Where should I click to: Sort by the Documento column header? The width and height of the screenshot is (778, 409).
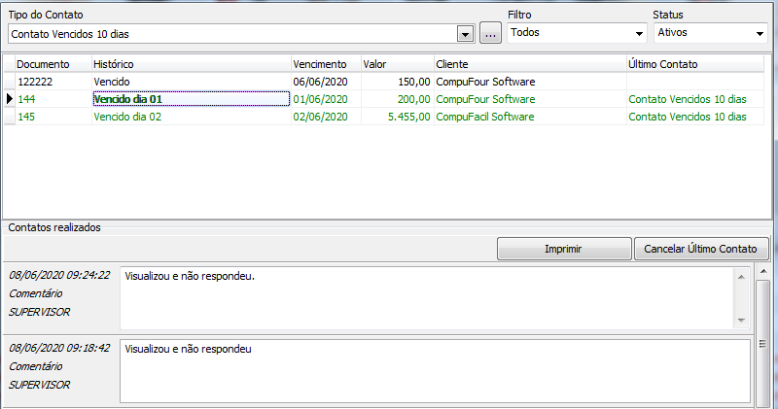coord(44,63)
